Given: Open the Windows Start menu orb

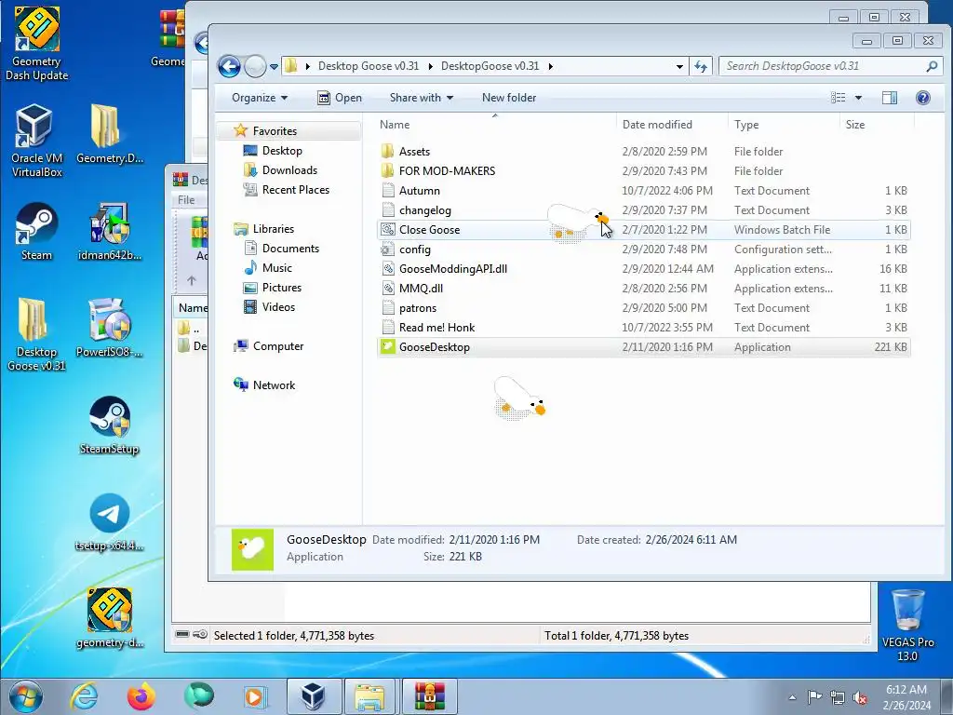Looking at the screenshot, I should 25,696.
